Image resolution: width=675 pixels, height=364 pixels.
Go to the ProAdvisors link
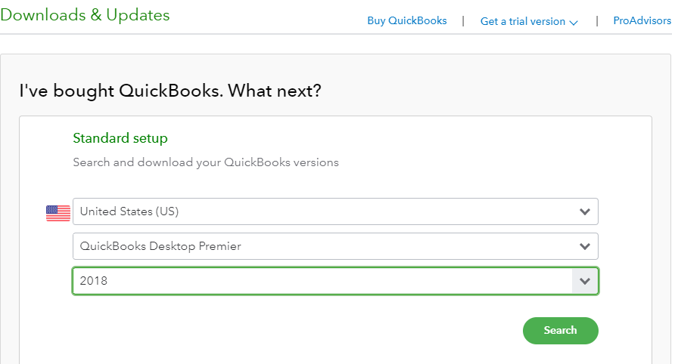(642, 20)
